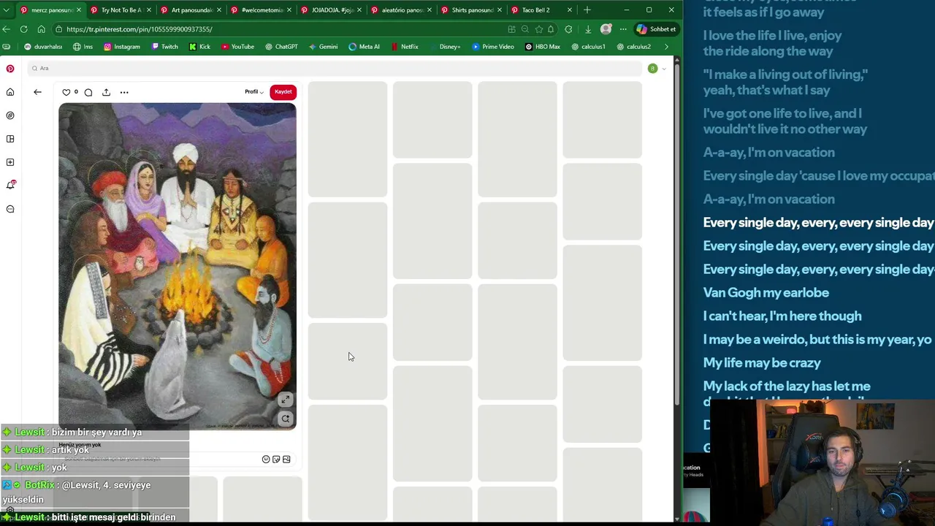The image size is (935, 526).
Task: Click the browser address bar URL
Action: (139, 29)
